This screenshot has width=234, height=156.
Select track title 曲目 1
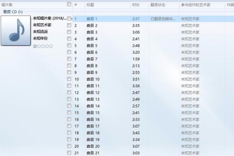(x=92, y=19)
